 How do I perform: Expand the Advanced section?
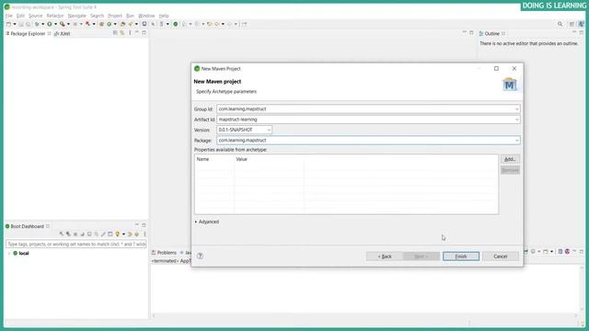pyautogui.click(x=206, y=222)
